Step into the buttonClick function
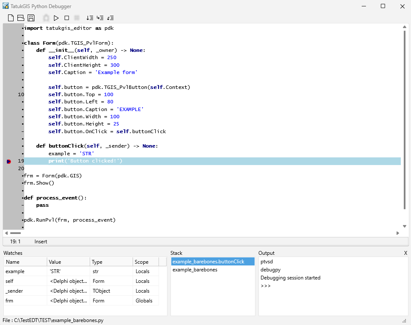The image size is (411, 325). pyautogui.click(x=100, y=17)
